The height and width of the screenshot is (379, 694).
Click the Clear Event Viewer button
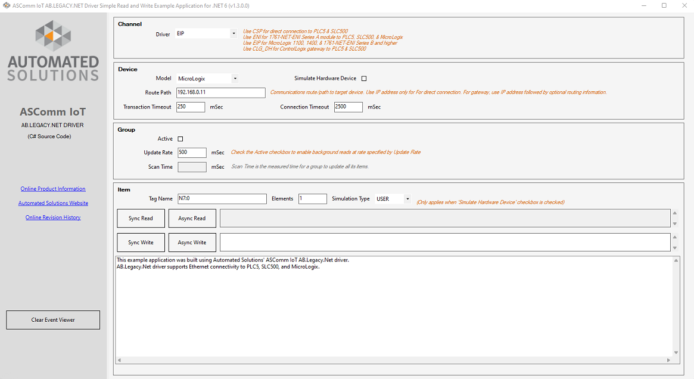[x=53, y=319]
